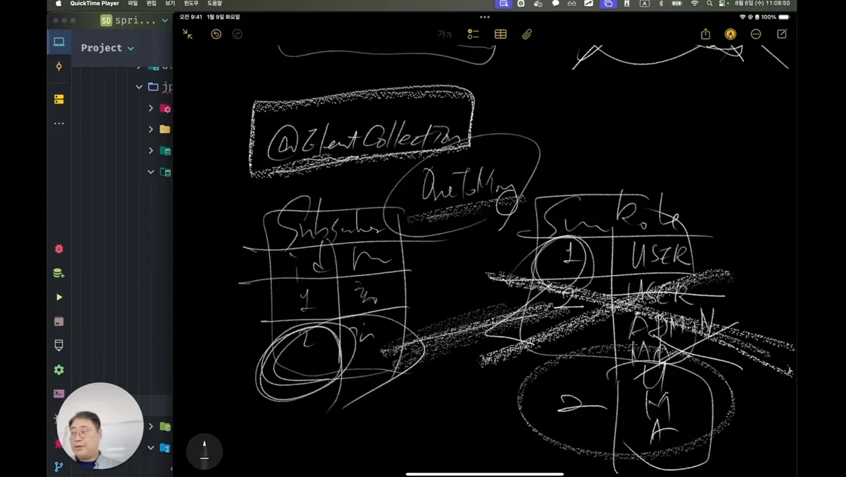Insert a checklist in the note
846x477 pixels.
[x=473, y=34]
